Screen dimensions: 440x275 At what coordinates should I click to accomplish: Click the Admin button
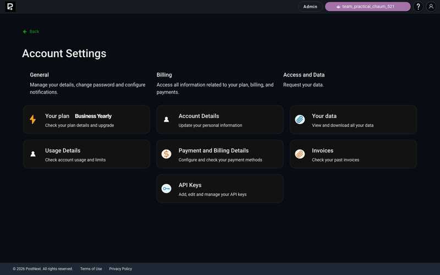point(310,7)
